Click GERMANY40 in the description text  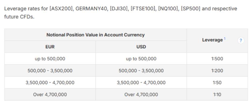click(91, 9)
